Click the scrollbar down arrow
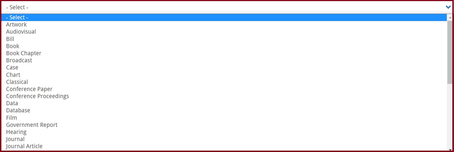The image size is (454, 152). coord(450,150)
